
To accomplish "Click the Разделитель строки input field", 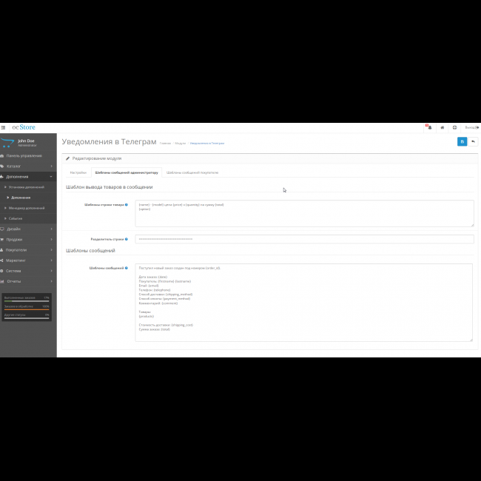I will click(304, 239).
